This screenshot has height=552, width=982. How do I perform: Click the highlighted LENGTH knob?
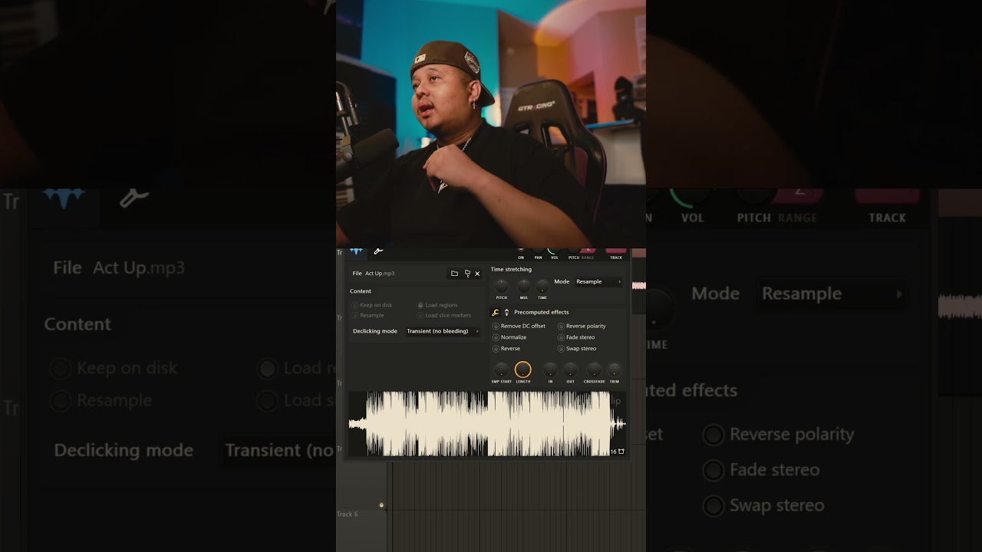pos(523,370)
